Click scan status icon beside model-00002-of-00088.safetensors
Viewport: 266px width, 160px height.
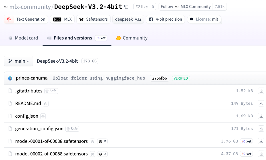[93, 154]
